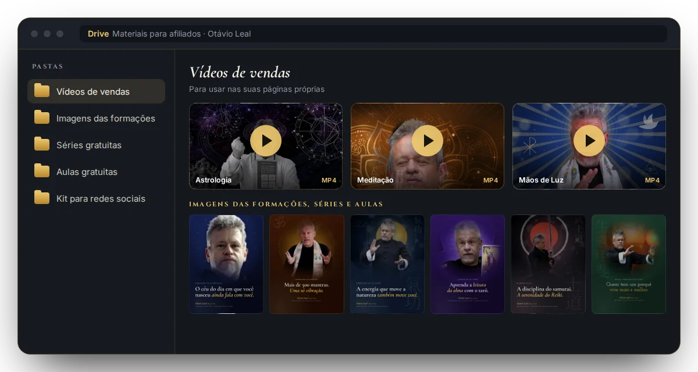Play the Astrologia sales video
Image resolution: width=698 pixels, height=372 pixels.
pos(266,141)
